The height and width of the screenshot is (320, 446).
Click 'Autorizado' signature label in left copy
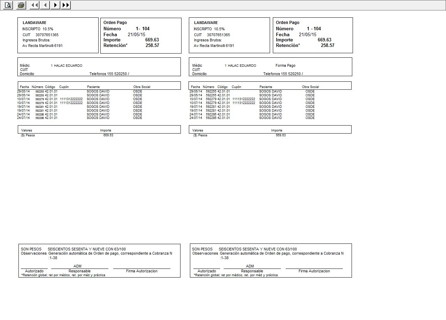(x=34, y=271)
